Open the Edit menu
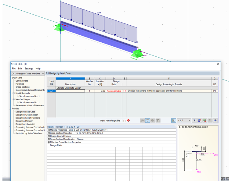Image resolution: width=232 pixels, height=181 pixels. point(20,69)
